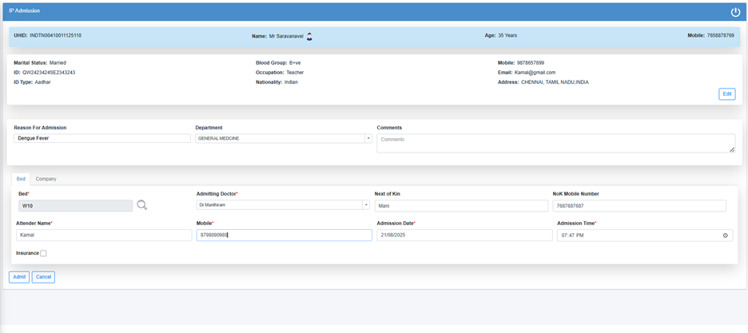
Task: Select the NoK Mobile Number field
Action: pyautogui.click(x=639, y=205)
